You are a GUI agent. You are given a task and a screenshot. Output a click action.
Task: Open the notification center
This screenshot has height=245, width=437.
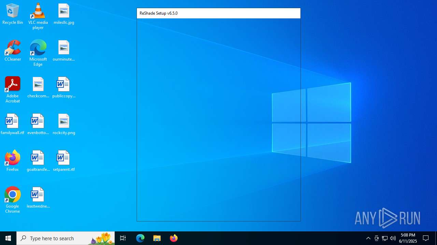click(426, 238)
